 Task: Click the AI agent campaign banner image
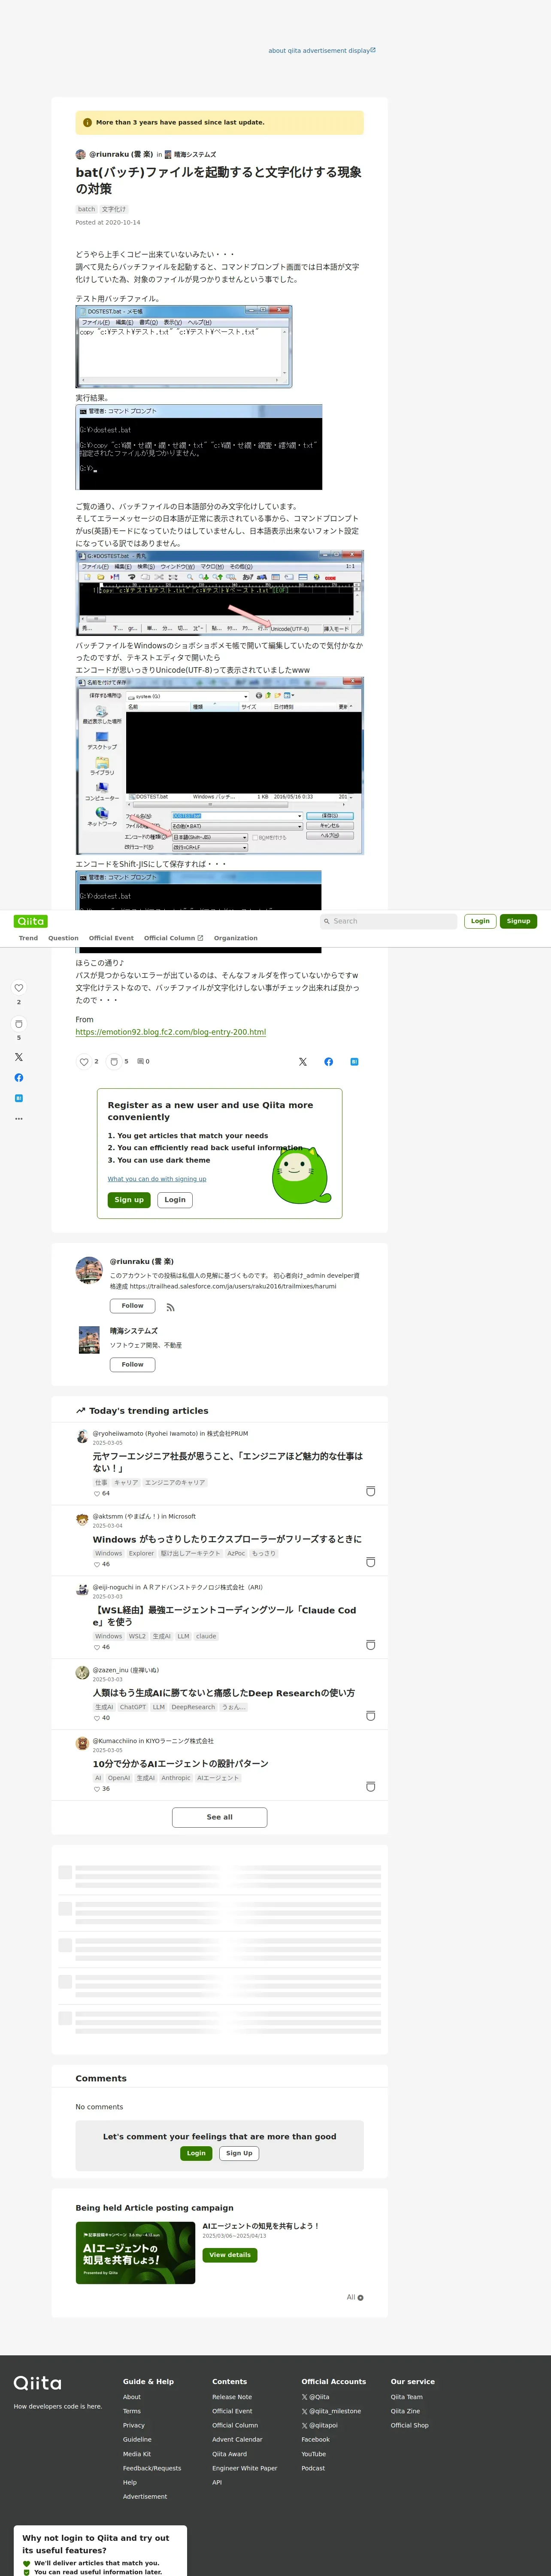click(x=136, y=2253)
